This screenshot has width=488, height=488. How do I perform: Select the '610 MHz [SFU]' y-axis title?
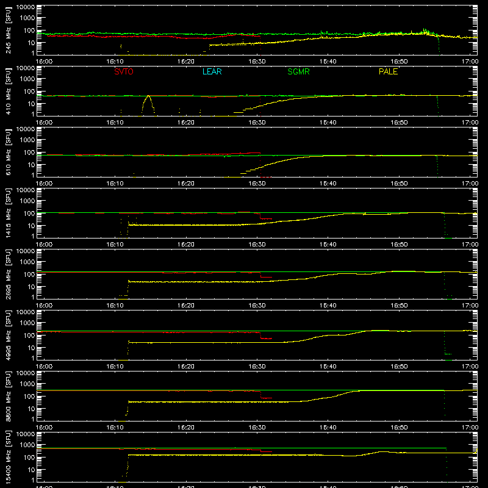click(8, 152)
